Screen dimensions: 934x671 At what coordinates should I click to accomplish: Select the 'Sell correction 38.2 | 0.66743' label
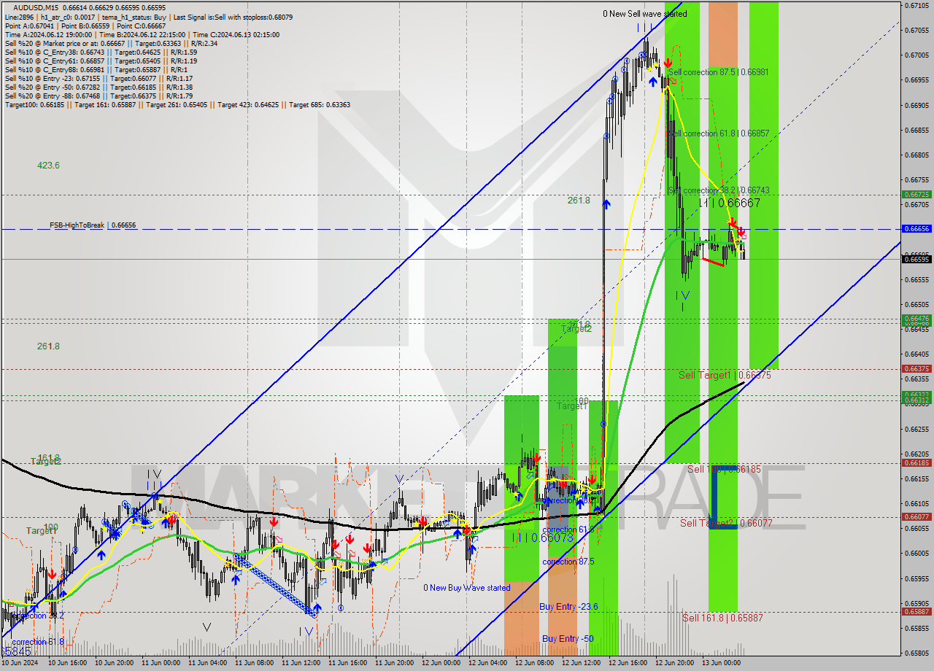(718, 190)
